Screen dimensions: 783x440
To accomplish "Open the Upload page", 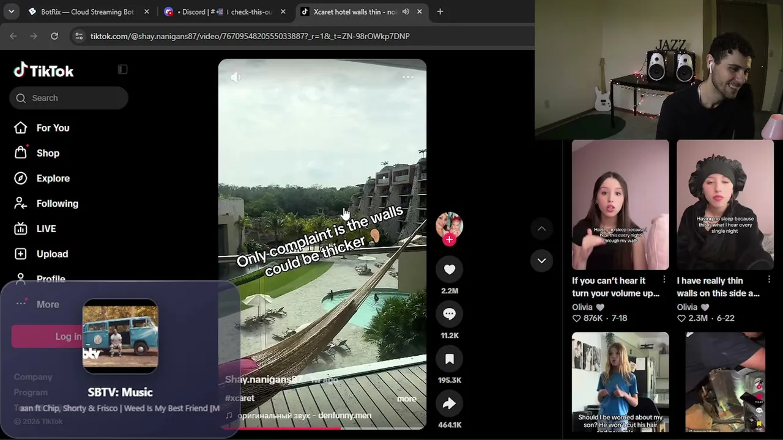I will tap(40, 254).
